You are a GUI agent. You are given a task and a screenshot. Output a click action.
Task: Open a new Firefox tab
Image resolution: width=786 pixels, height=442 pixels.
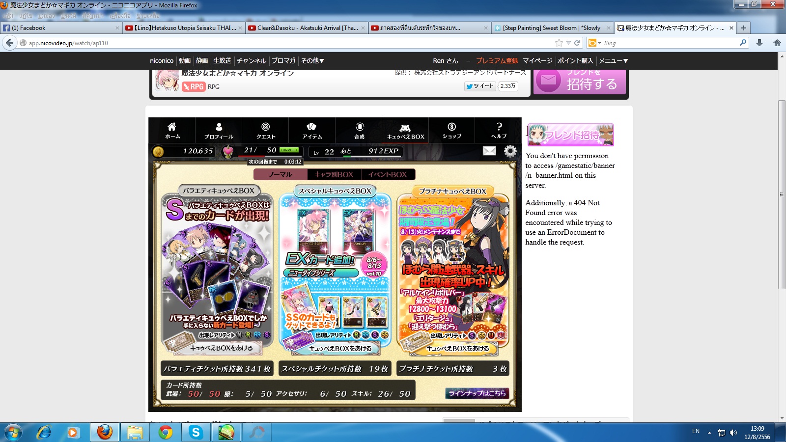coord(743,28)
